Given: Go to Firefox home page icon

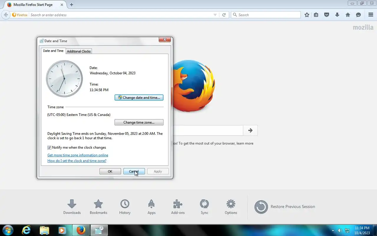Looking at the screenshot, I should pyautogui.click(x=348, y=15).
